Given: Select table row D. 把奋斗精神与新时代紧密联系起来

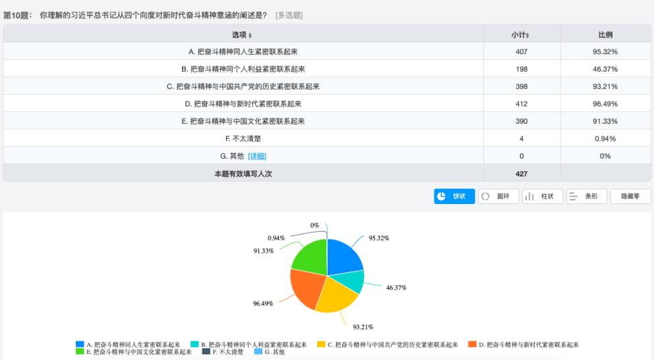Looking at the screenshot, I should pyautogui.click(x=243, y=103).
